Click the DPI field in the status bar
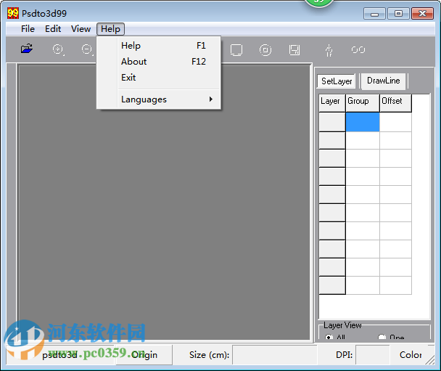The width and height of the screenshot is (441, 371). 373,355
